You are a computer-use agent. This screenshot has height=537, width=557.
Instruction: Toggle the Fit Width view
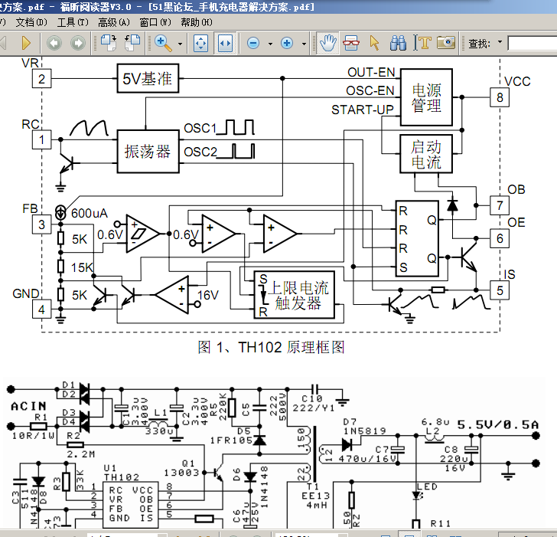[x=225, y=44]
